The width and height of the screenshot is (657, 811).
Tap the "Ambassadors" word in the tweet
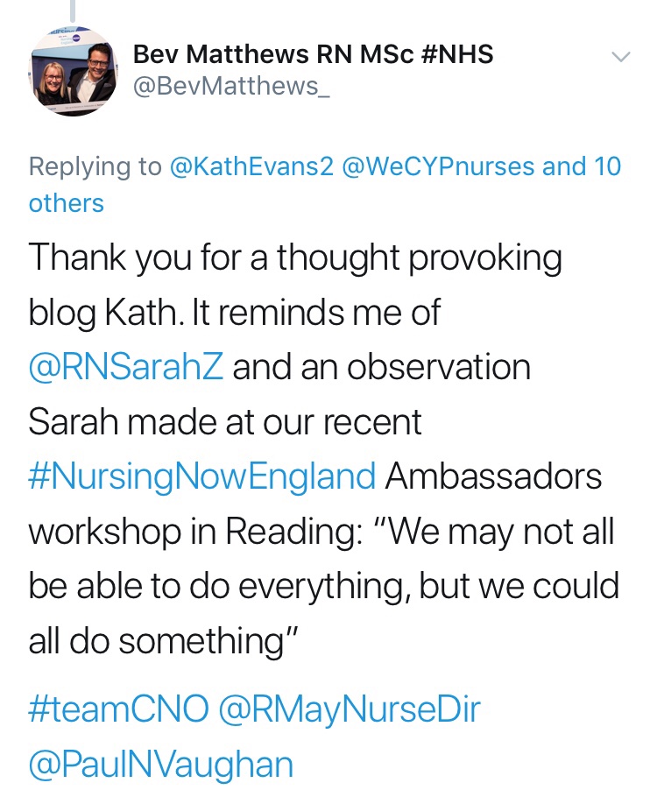493,477
